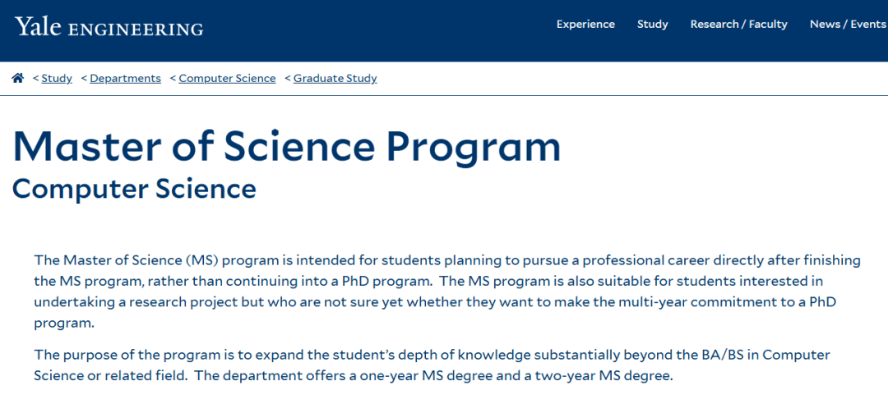The image size is (888, 399).
Task: Open News / Events navigation item
Action: (x=847, y=24)
